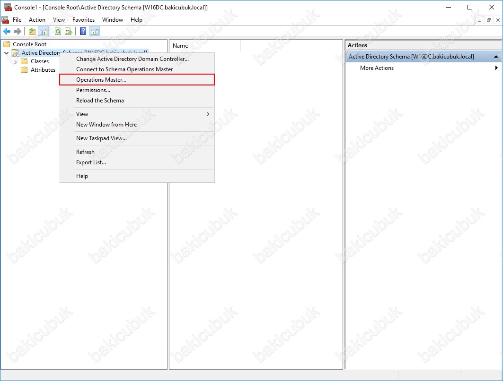Viewport: 503px width, 381px height.
Task: Restore the inner MDI child window
Action: [x=488, y=20]
